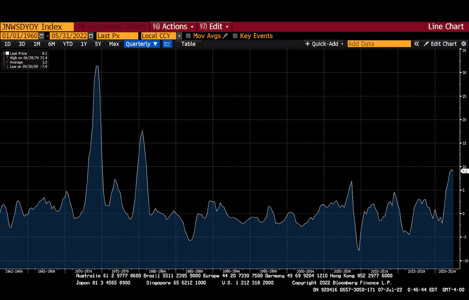The width and height of the screenshot is (469, 300).
Task: Click the 2005-2009 axis label
Action: tap(342, 271)
